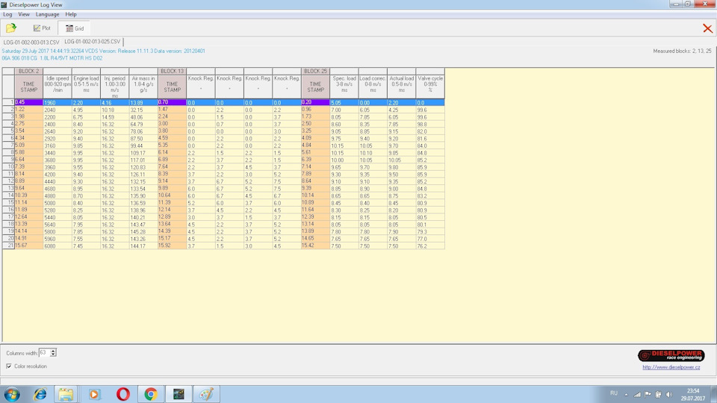
Task: Click the open log file folder icon
Action: 11,28
